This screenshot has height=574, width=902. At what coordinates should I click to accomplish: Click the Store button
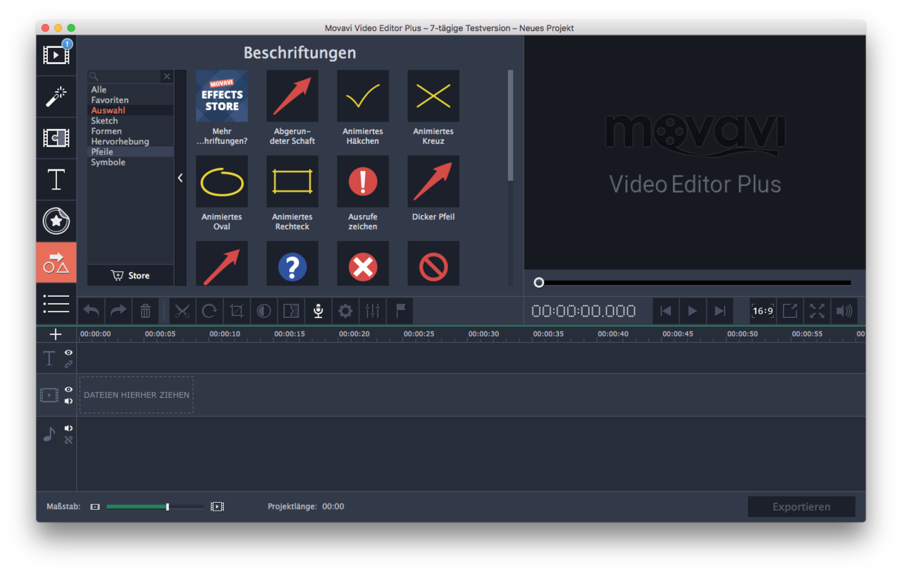tap(130, 275)
